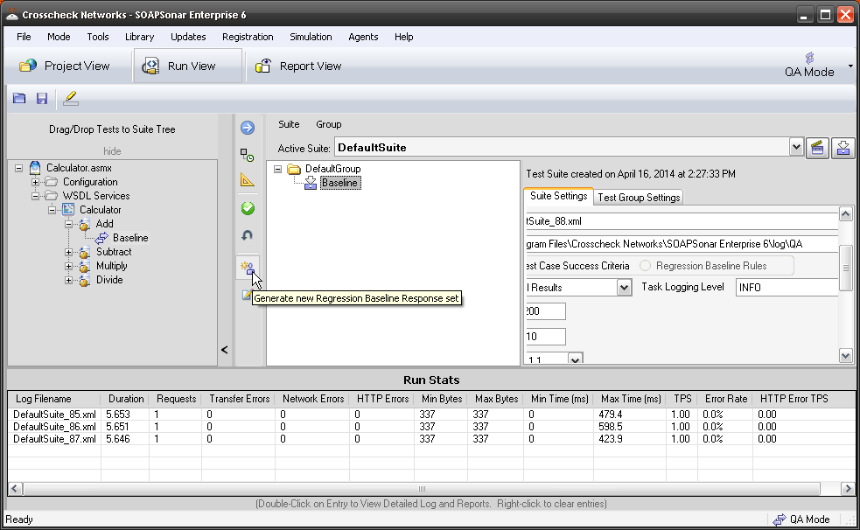Click the Baseline test case icon in suite tree

(311, 183)
